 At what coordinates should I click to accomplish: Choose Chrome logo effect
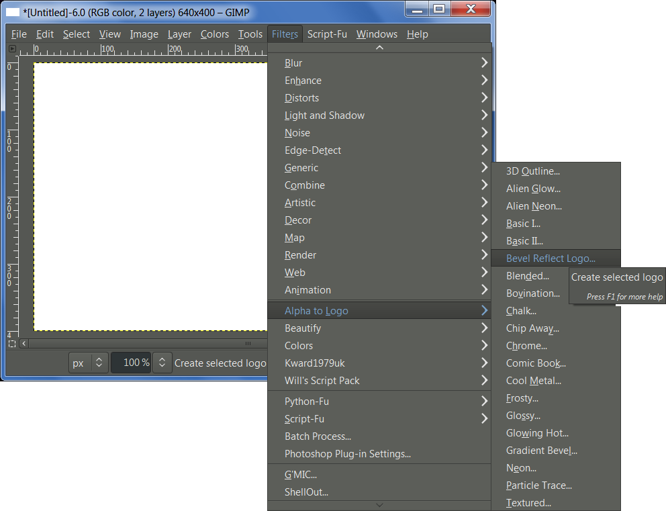(x=556, y=345)
